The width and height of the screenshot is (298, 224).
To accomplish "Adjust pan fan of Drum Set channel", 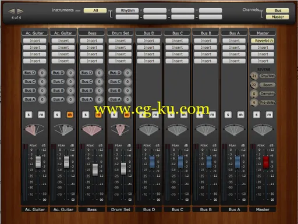I will (120, 129).
